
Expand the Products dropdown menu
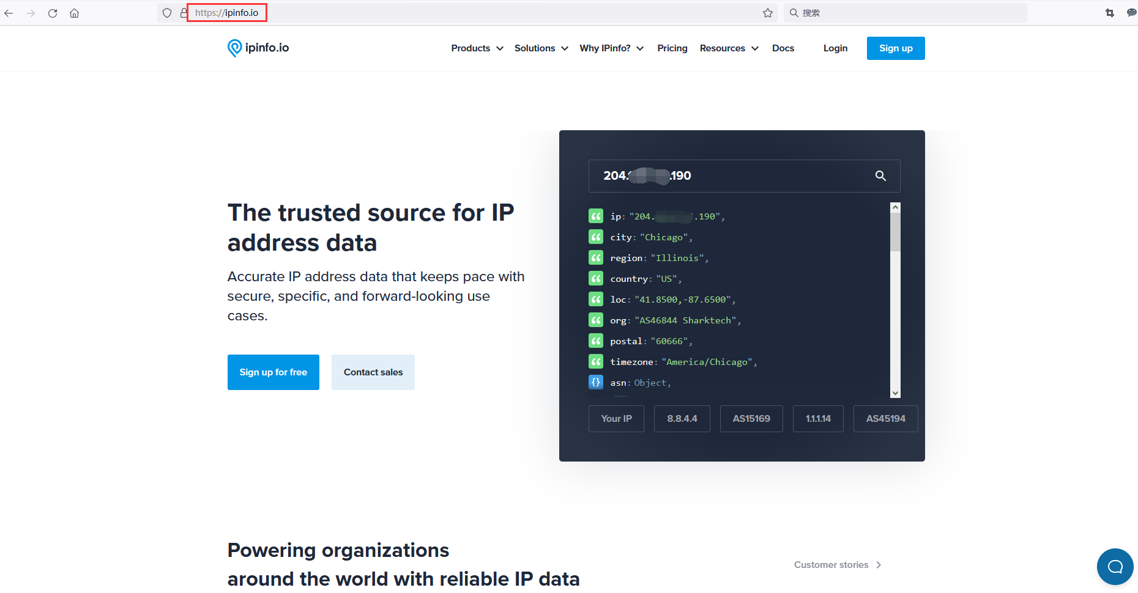(x=477, y=48)
